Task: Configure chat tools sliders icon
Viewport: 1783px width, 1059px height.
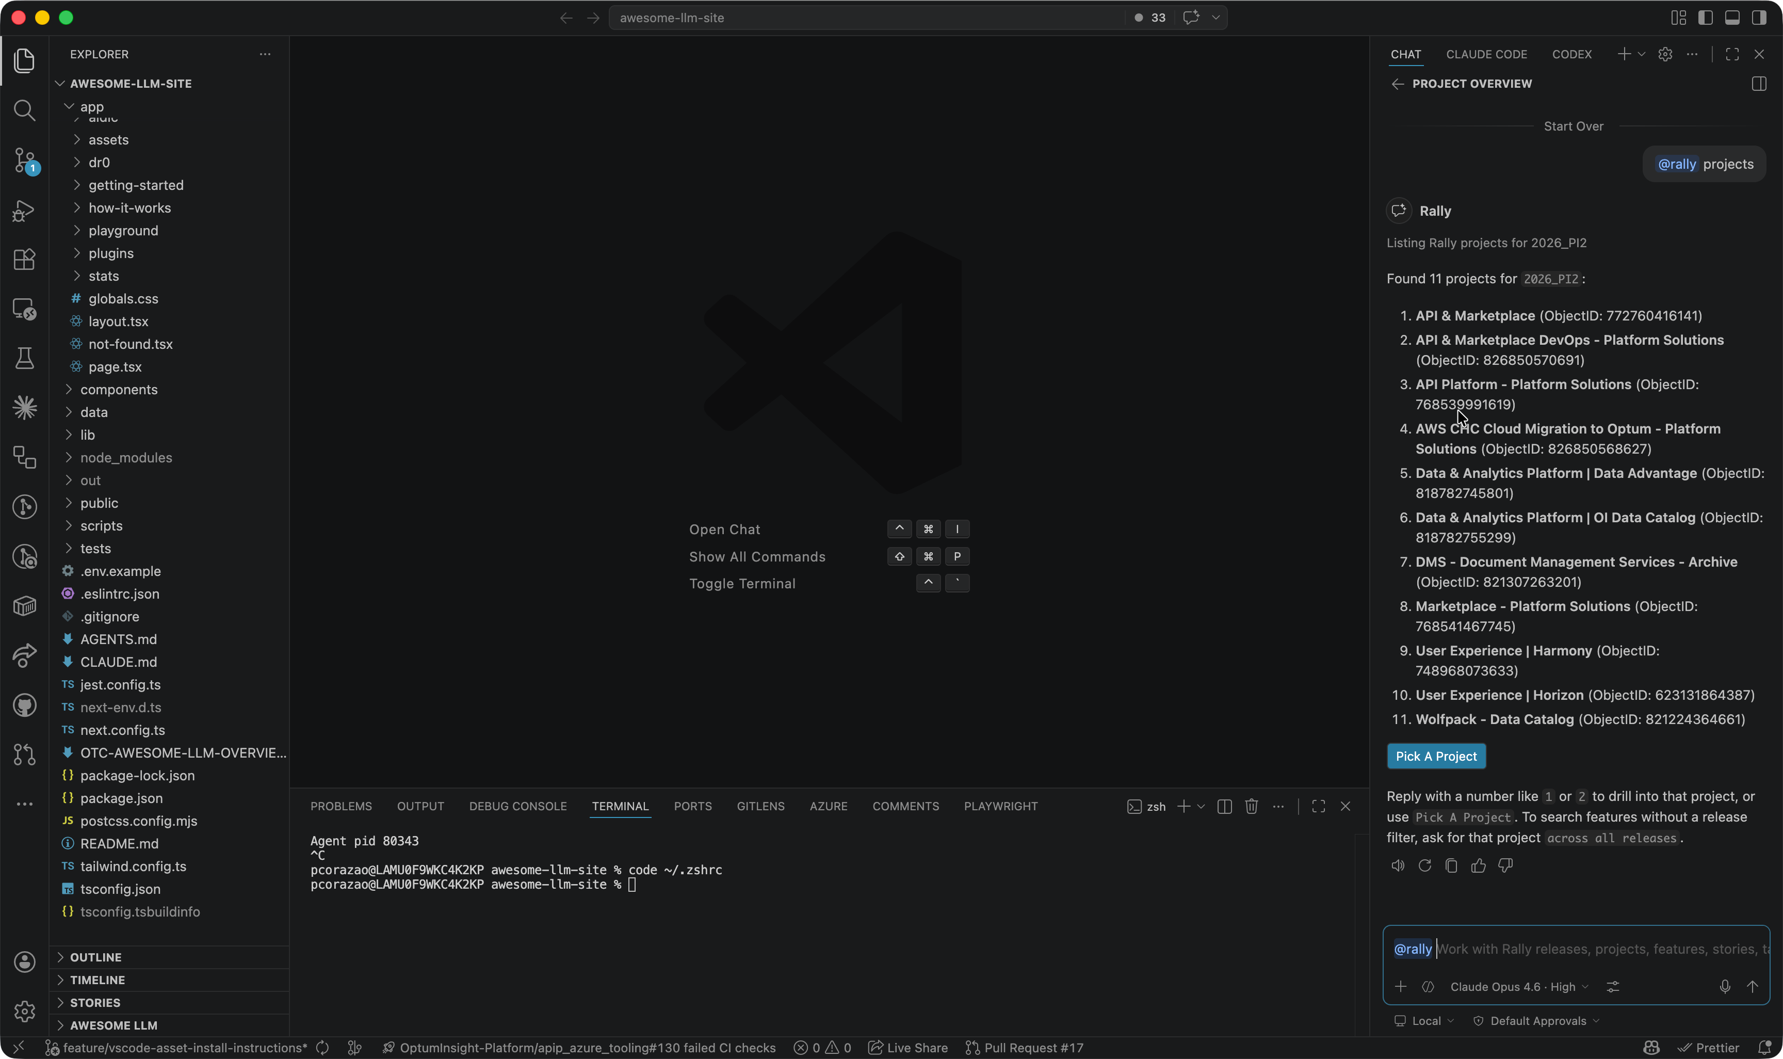Action: (1613, 986)
